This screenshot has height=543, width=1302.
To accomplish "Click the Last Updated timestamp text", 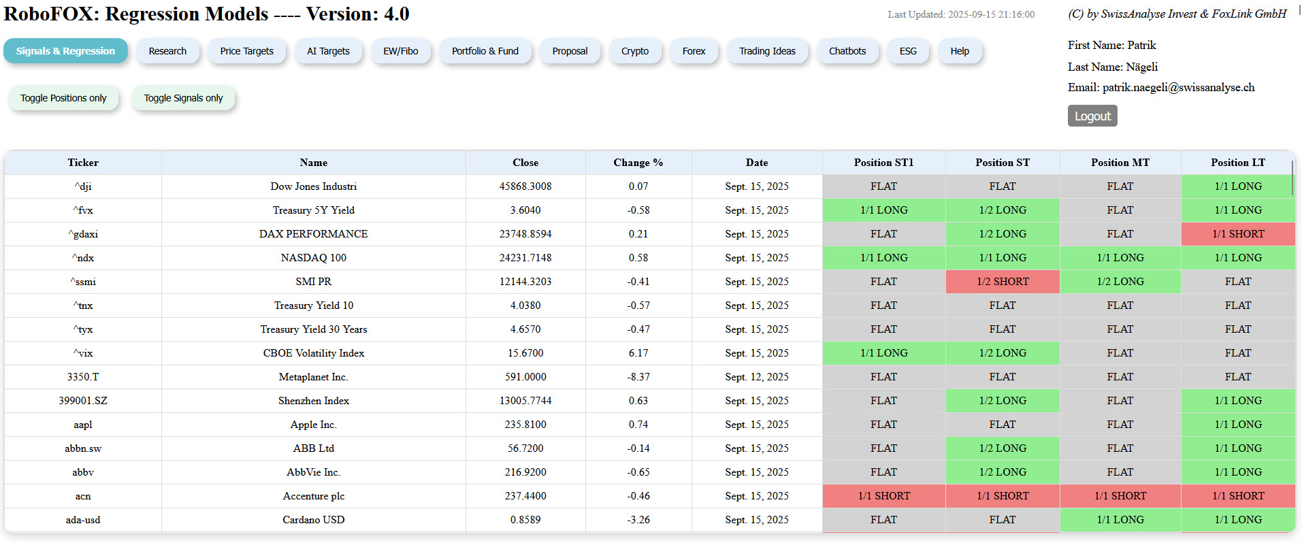I will [961, 14].
